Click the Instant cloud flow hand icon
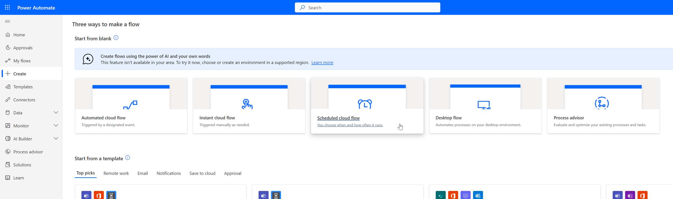This screenshot has width=673, height=199. (247, 104)
